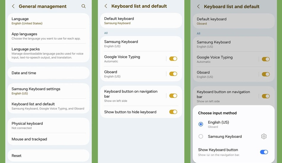Open Date and time settings
The width and height of the screenshot is (282, 163).
point(48,73)
